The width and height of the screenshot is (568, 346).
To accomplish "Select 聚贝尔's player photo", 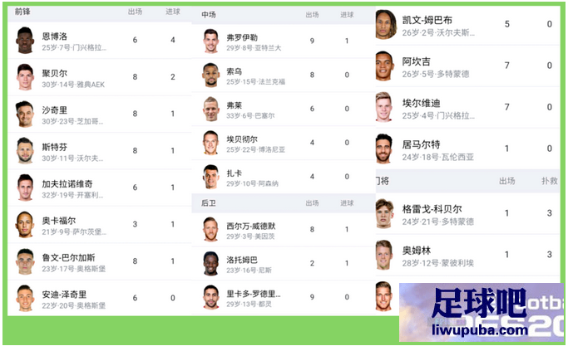I will 25,77.
